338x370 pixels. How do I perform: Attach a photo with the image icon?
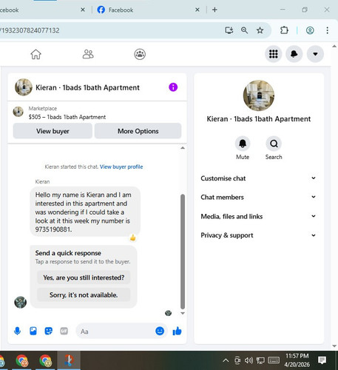pos(33,331)
